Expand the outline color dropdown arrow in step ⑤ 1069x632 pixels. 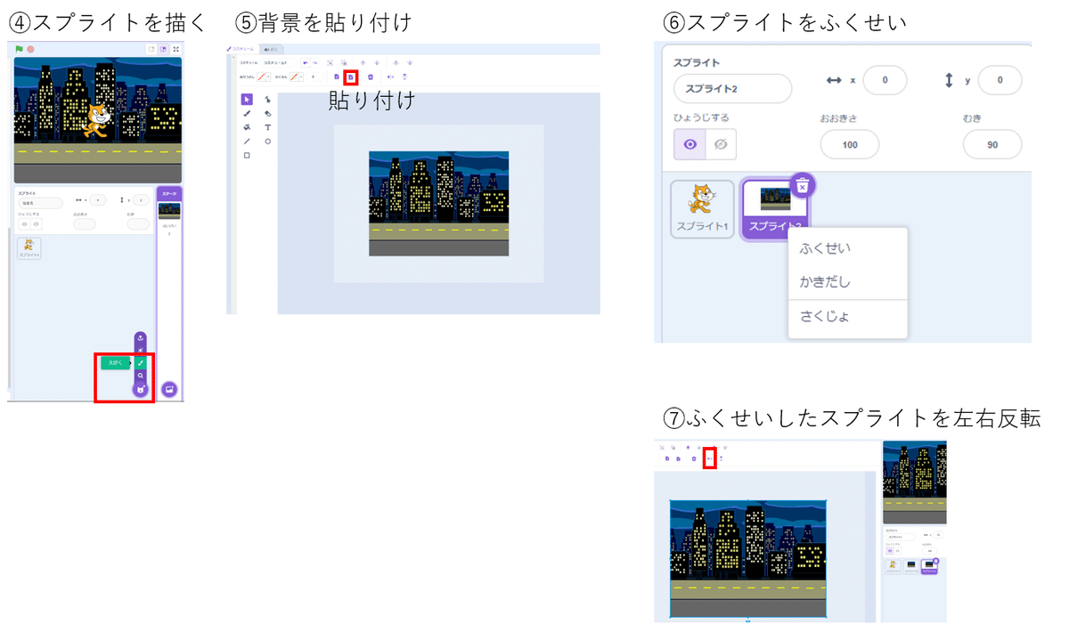pyautogui.click(x=301, y=77)
